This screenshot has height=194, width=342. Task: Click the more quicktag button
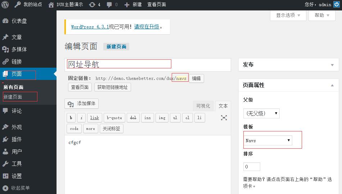(90, 128)
